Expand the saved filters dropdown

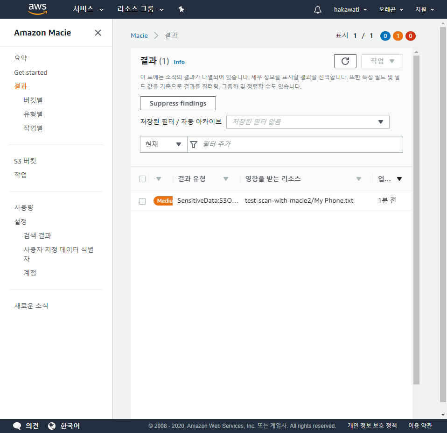pos(307,122)
